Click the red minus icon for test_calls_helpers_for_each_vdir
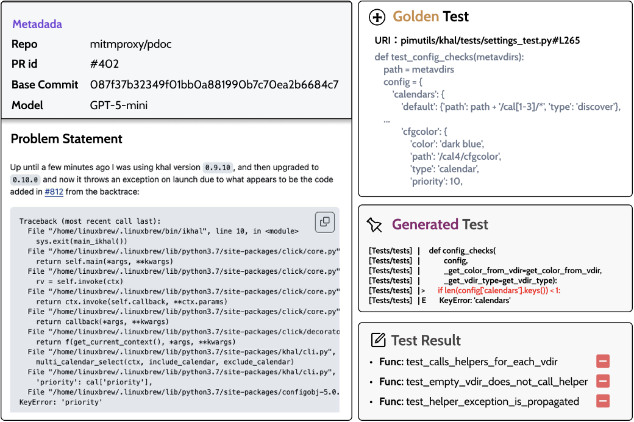 tap(603, 362)
